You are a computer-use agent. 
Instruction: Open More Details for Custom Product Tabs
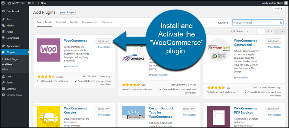(190, 115)
